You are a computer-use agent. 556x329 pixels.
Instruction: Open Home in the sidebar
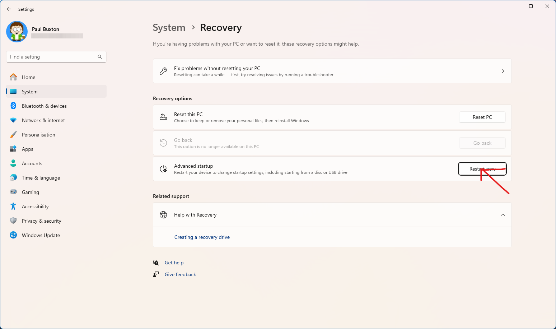click(56, 77)
